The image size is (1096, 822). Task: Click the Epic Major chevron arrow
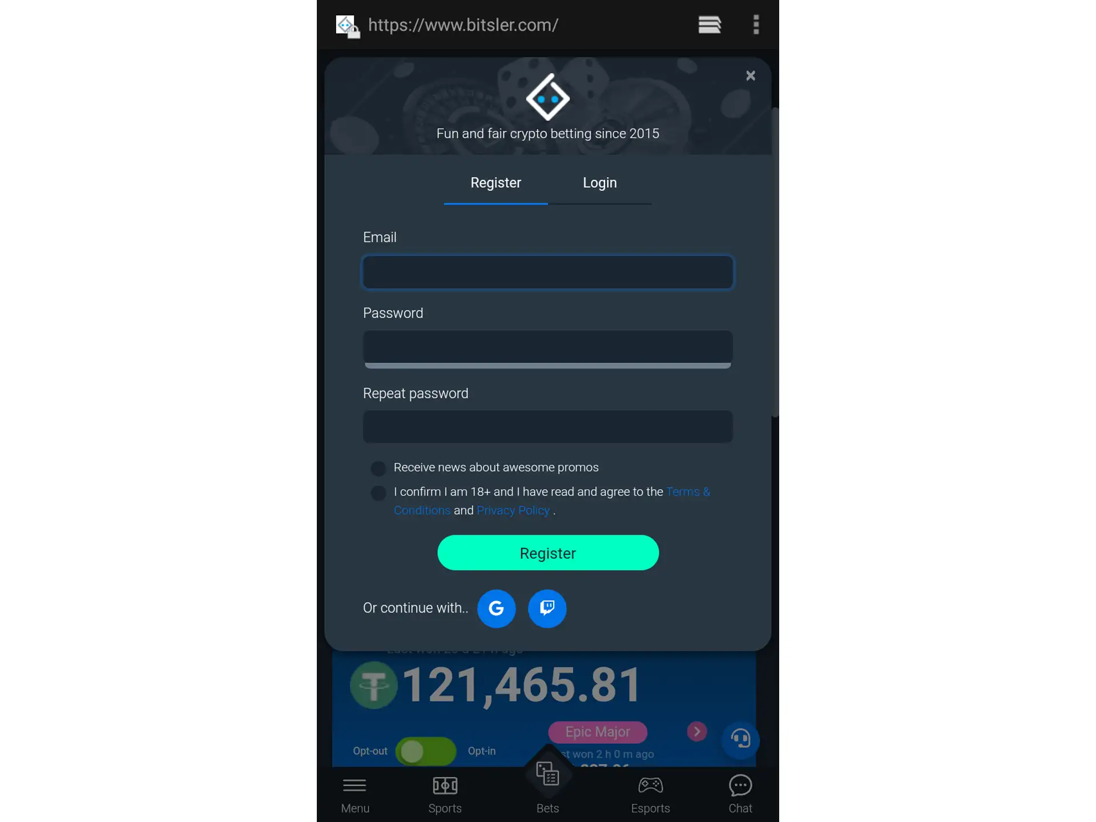(x=698, y=731)
